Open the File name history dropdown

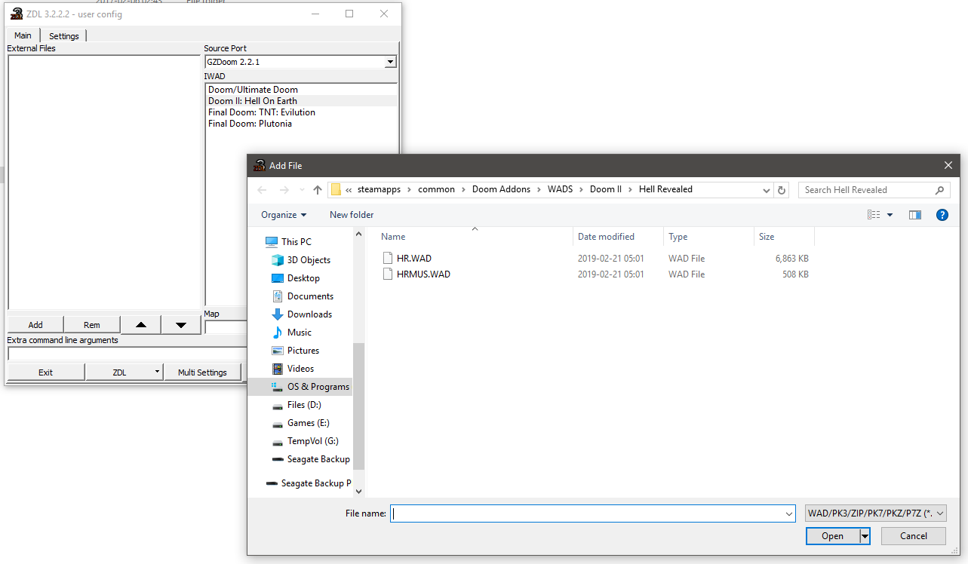(x=789, y=513)
